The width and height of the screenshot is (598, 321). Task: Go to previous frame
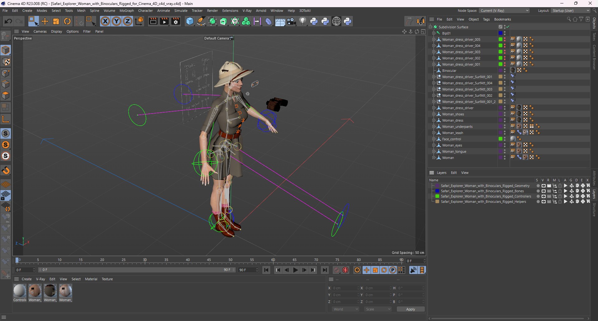tap(287, 270)
